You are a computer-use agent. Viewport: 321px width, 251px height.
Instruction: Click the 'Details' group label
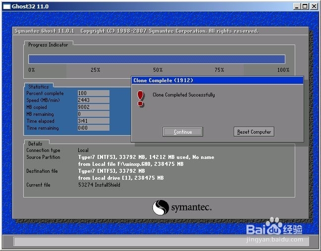click(35, 144)
